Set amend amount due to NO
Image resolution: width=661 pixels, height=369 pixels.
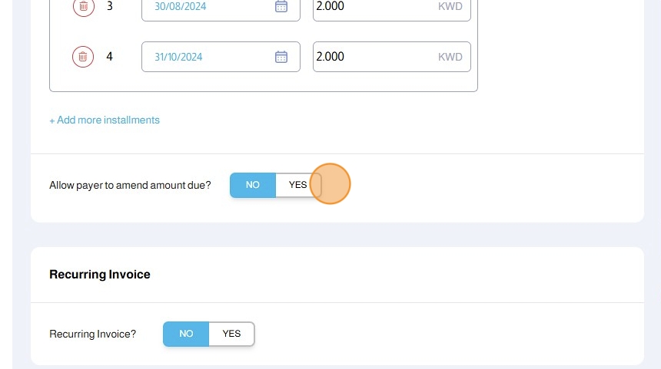pos(253,185)
